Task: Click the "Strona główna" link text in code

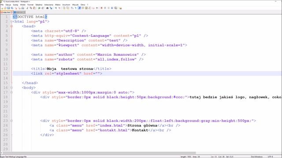Action: coord(142,126)
